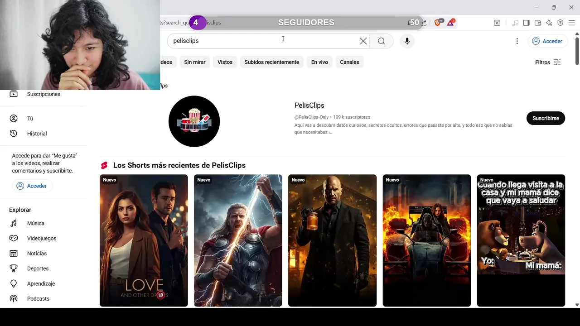This screenshot has height=326, width=580.
Task: Start voice search with the microphone icon
Action: pyautogui.click(x=407, y=41)
